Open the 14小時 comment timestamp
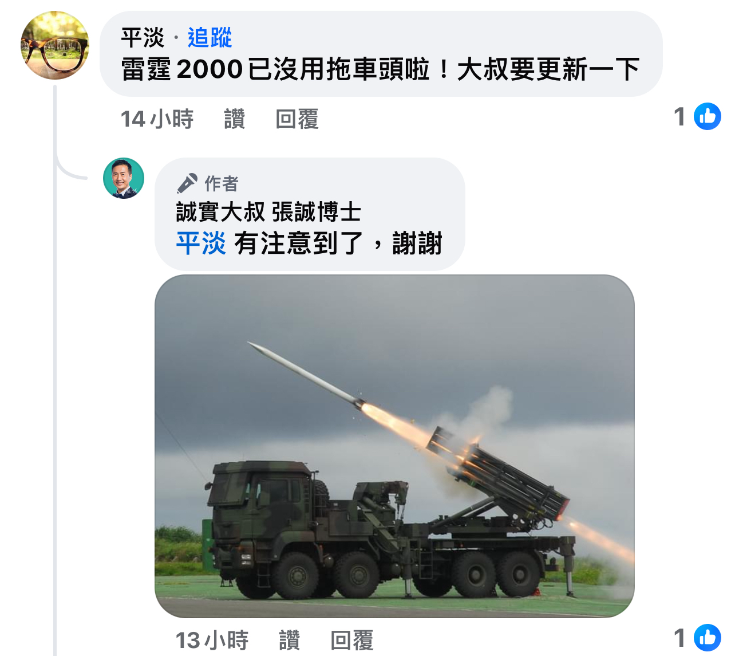 [157, 119]
